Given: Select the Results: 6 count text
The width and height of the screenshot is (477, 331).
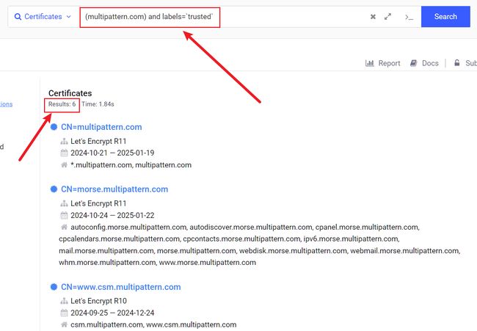Looking at the screenshot, I should [62, 104].
